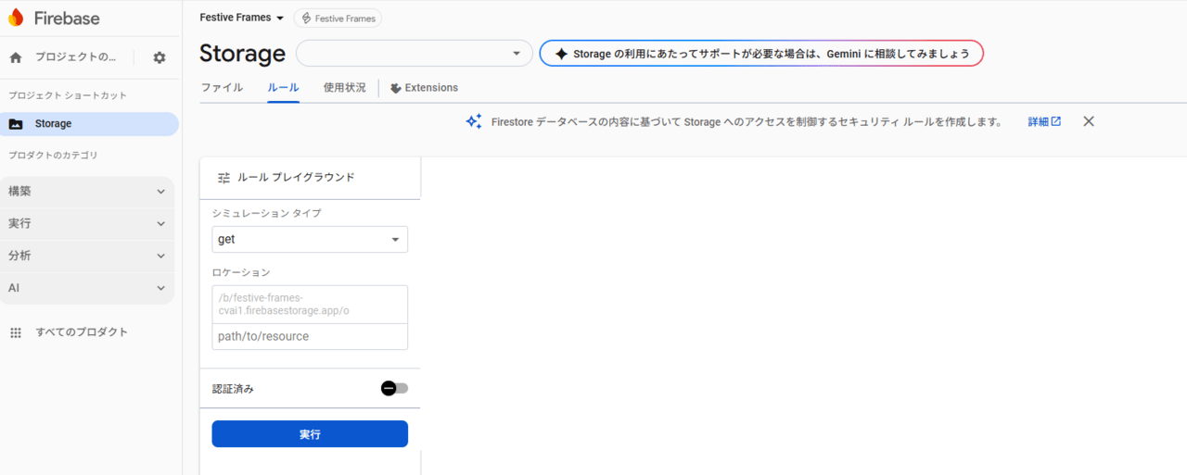This screenshot has height=475, width=1187.
Task: Select Storage in the sidebar shortcuts
Action: 87,124
